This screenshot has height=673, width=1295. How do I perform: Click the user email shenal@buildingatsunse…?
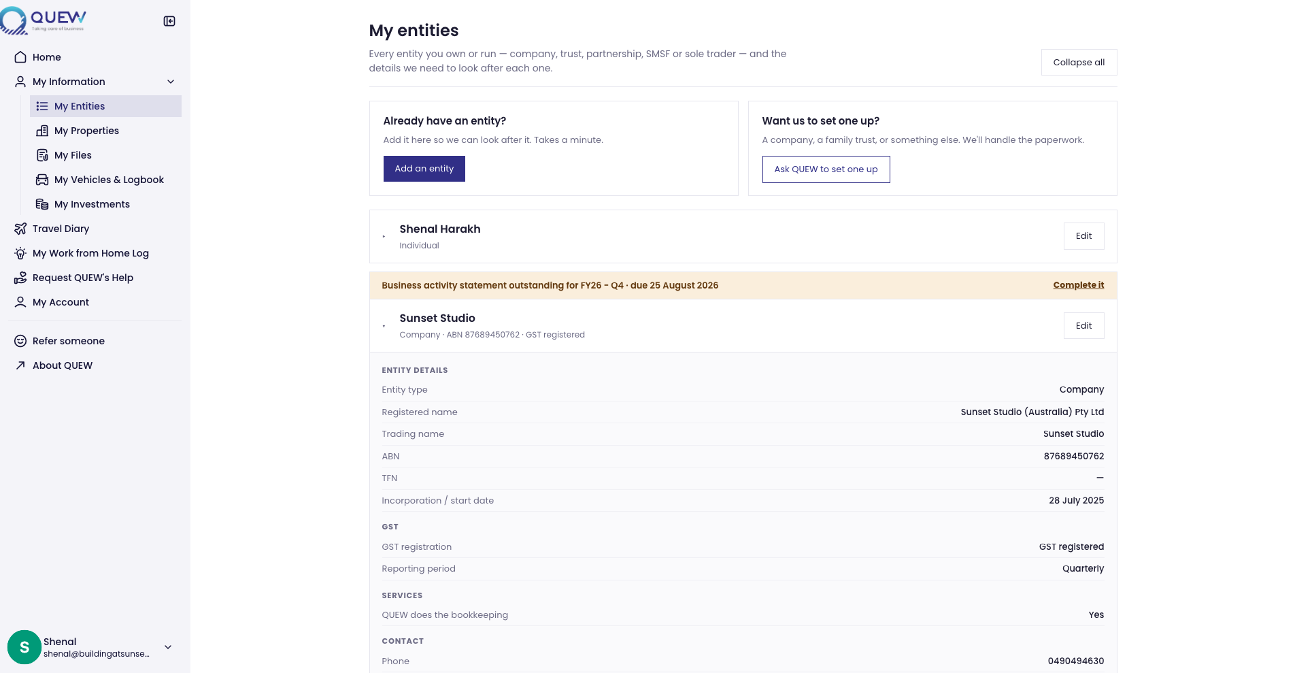pos(97,654)
